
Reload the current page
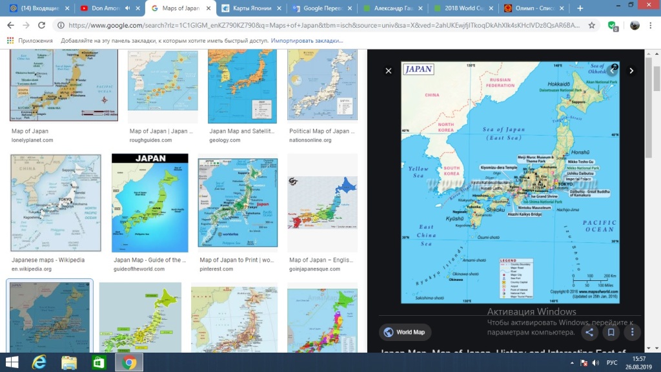pyautogui.click(x=41, y=25)
